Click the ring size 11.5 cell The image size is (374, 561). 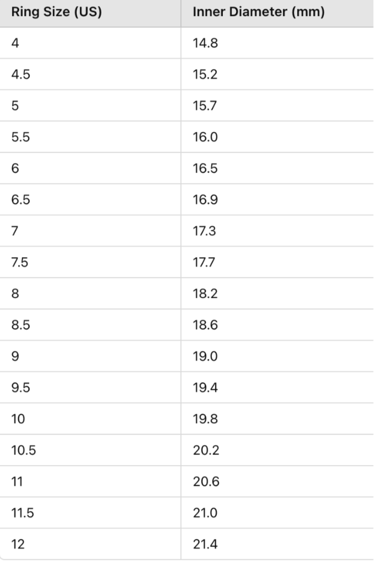click(x=23, y=513)
